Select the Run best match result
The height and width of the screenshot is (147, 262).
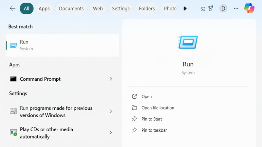coord(62,45)
